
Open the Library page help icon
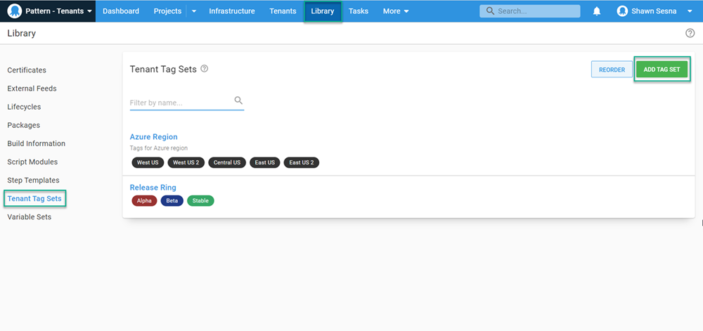(x=690, y=34)
